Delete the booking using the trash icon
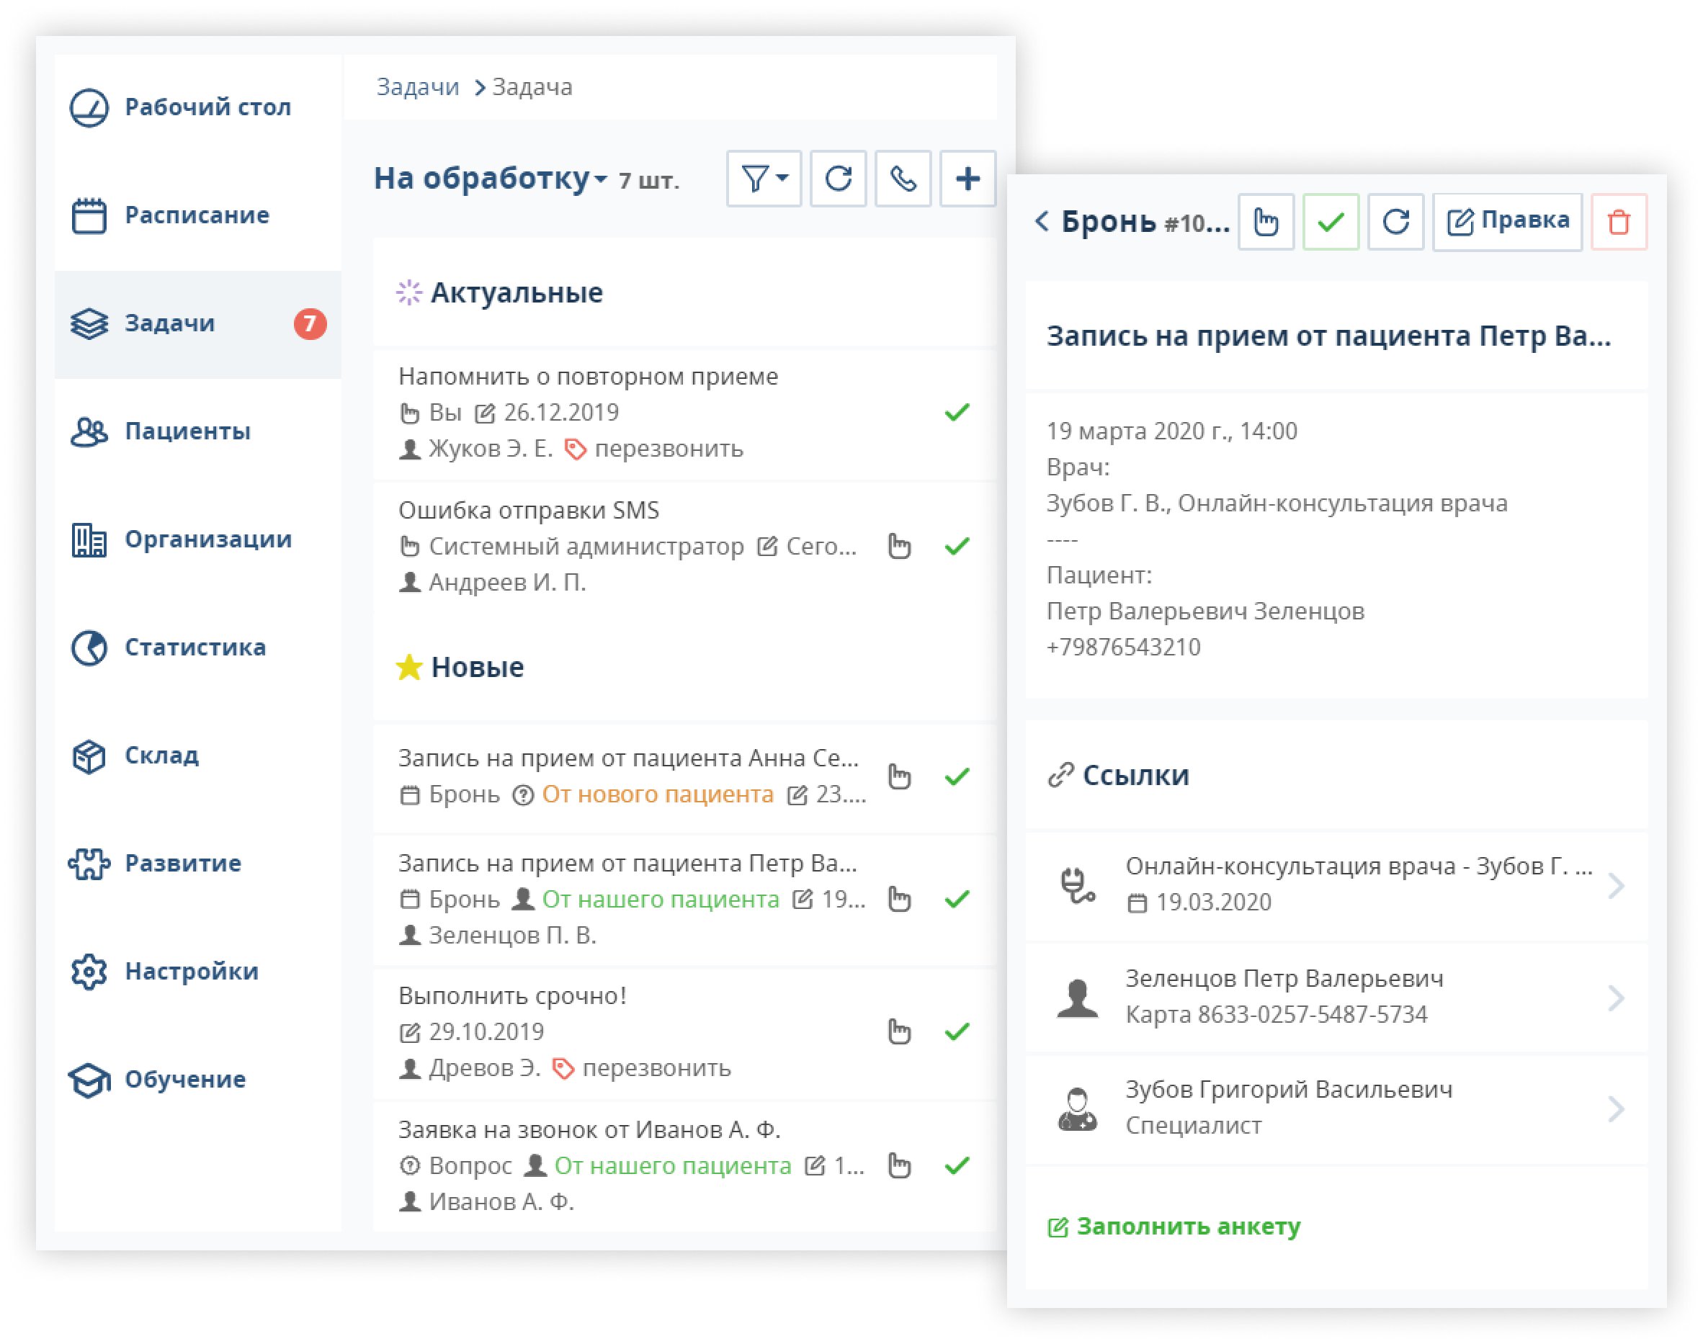 click(x=1619, y=223)
